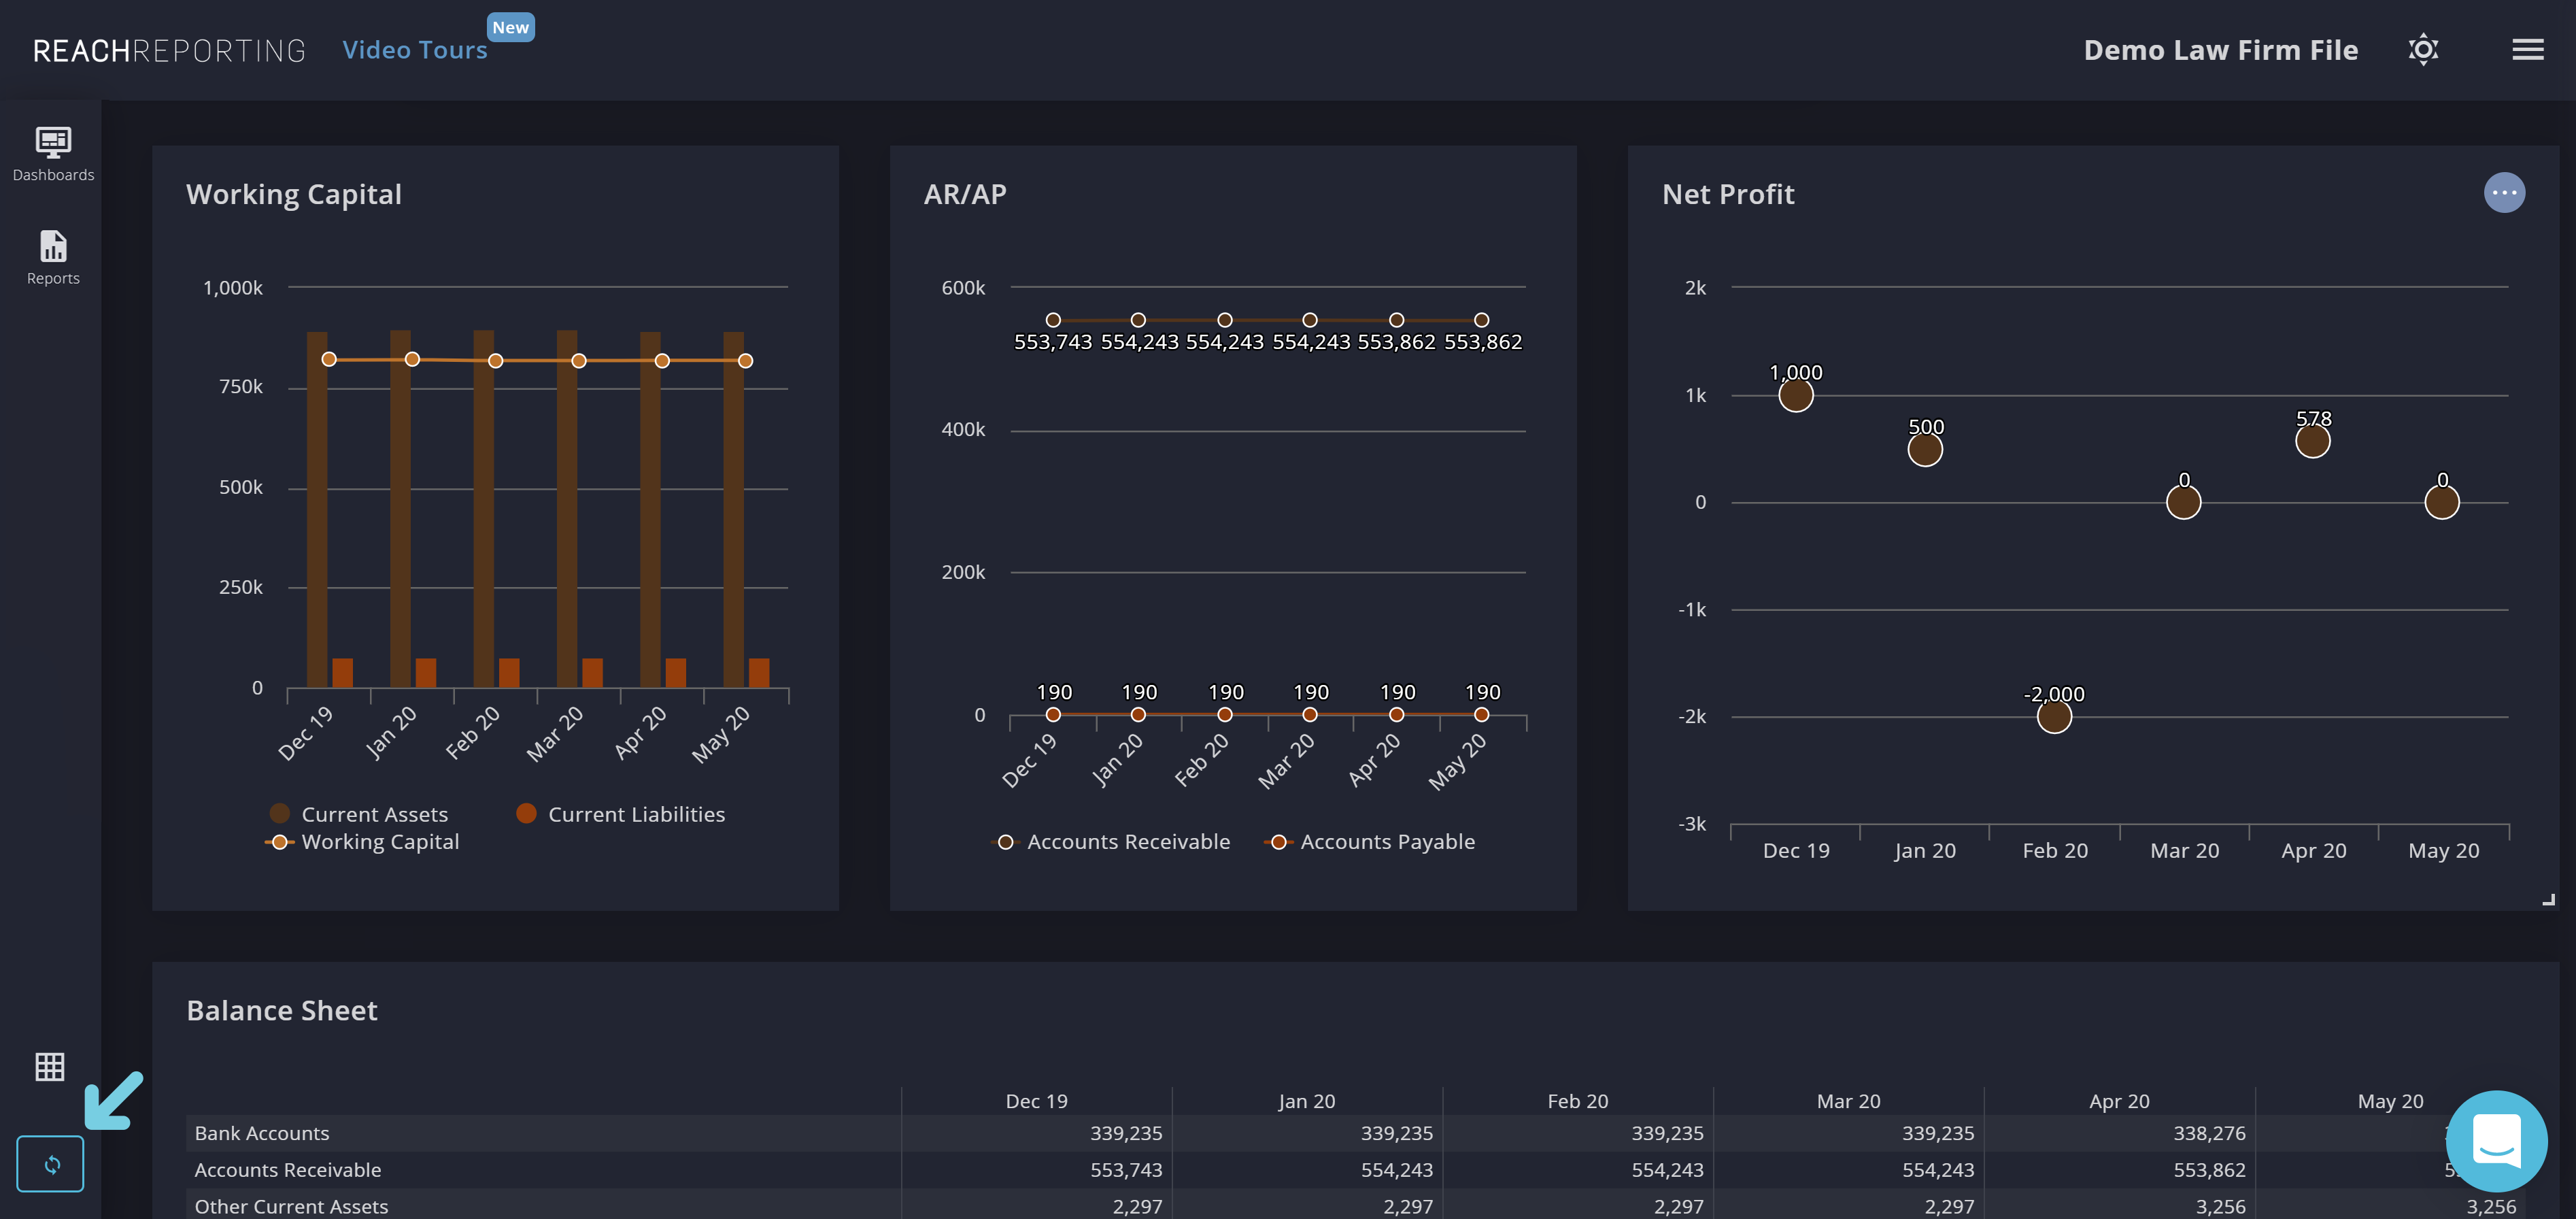Click the Dec 19 column header
Image resolution: width=2576 pixels, height=1219 pixels.
[1036, 1101]
